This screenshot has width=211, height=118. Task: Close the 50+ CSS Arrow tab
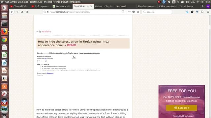91,6
